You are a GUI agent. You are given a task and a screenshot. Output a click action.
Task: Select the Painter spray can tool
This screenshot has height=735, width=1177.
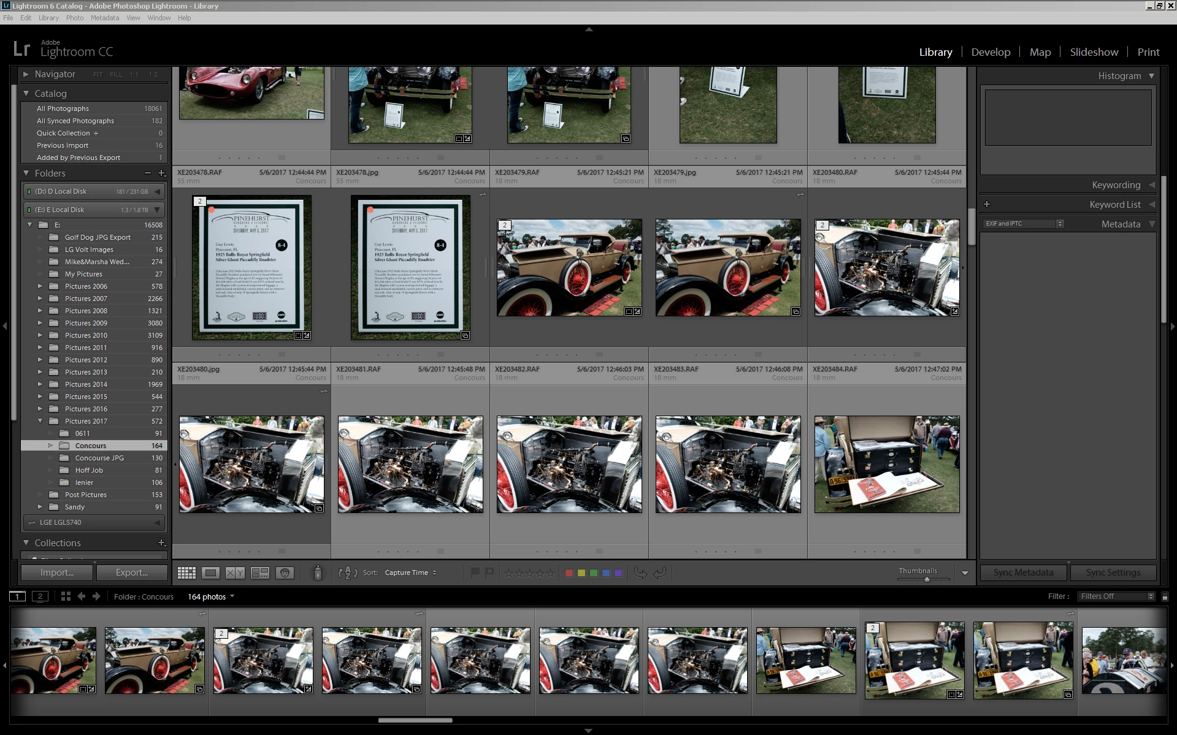[x=318, y=573]
